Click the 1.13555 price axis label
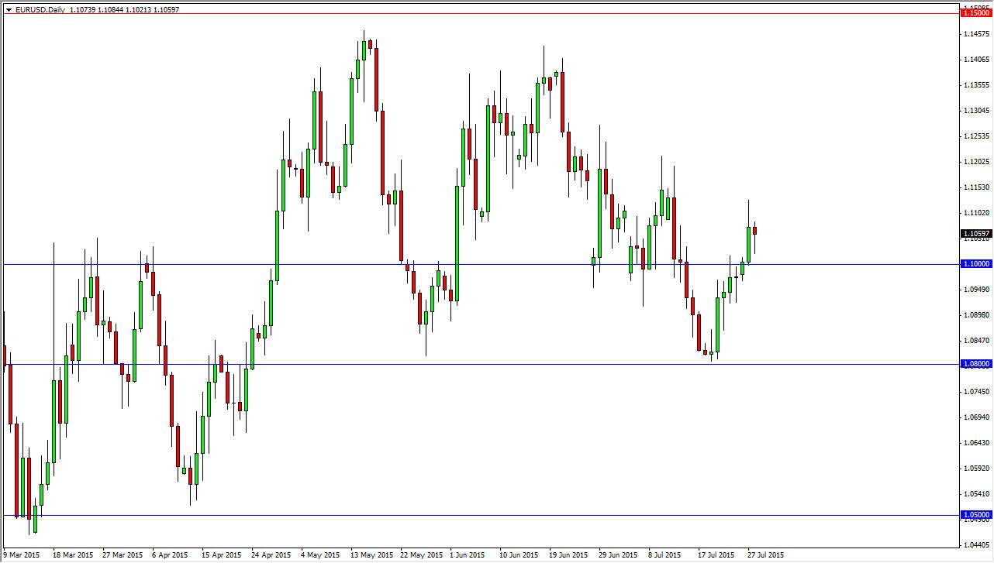 978,85
